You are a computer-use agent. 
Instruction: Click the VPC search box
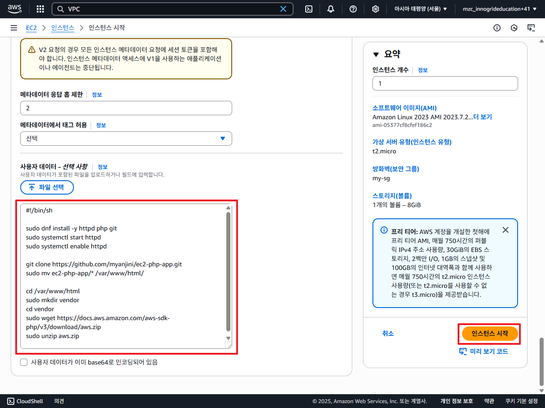pos(173,9)
